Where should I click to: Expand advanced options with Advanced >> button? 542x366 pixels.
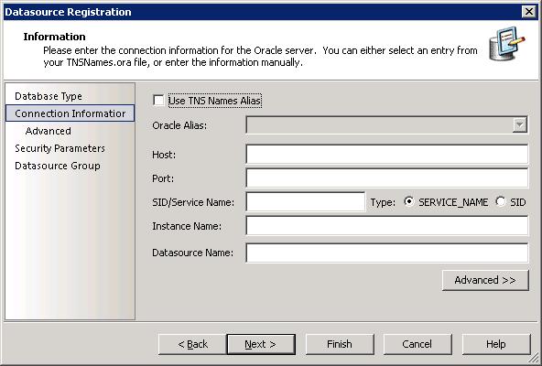[x=485, y=280]
